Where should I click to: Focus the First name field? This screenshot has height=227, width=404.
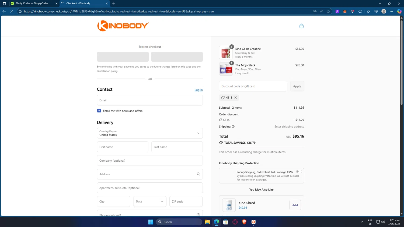(x=123, y=147)
